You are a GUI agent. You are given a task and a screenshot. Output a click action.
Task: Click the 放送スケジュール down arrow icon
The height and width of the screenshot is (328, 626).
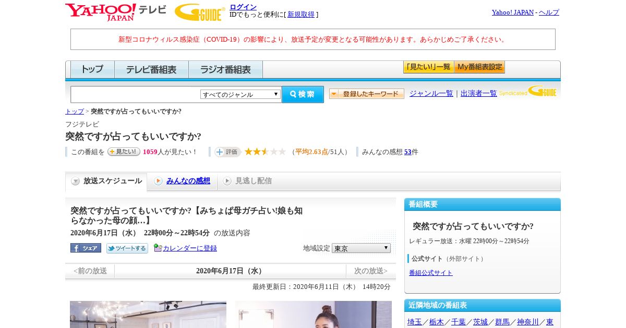[x=75, y=181]
